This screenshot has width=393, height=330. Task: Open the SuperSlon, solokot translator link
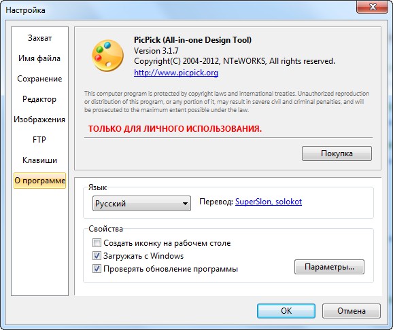(269, 202)
